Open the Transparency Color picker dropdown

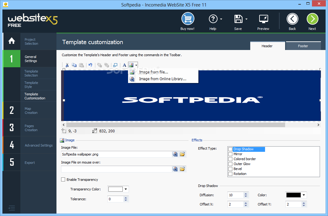tap(126, 189)
